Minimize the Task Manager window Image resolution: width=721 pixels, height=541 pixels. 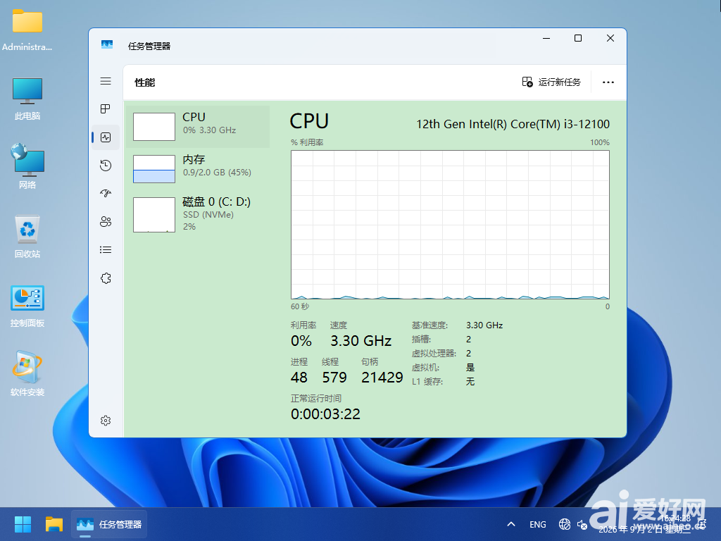(546, 38)
